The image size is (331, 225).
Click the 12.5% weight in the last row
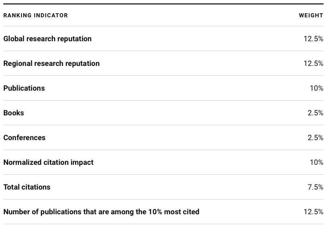pyautogui.click(x=313, y=212)
